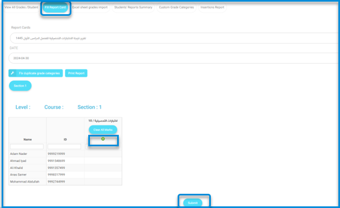Screen dimensions: 340x208
Task: Click ID 9992744999
Action: (x=56, y=182)
